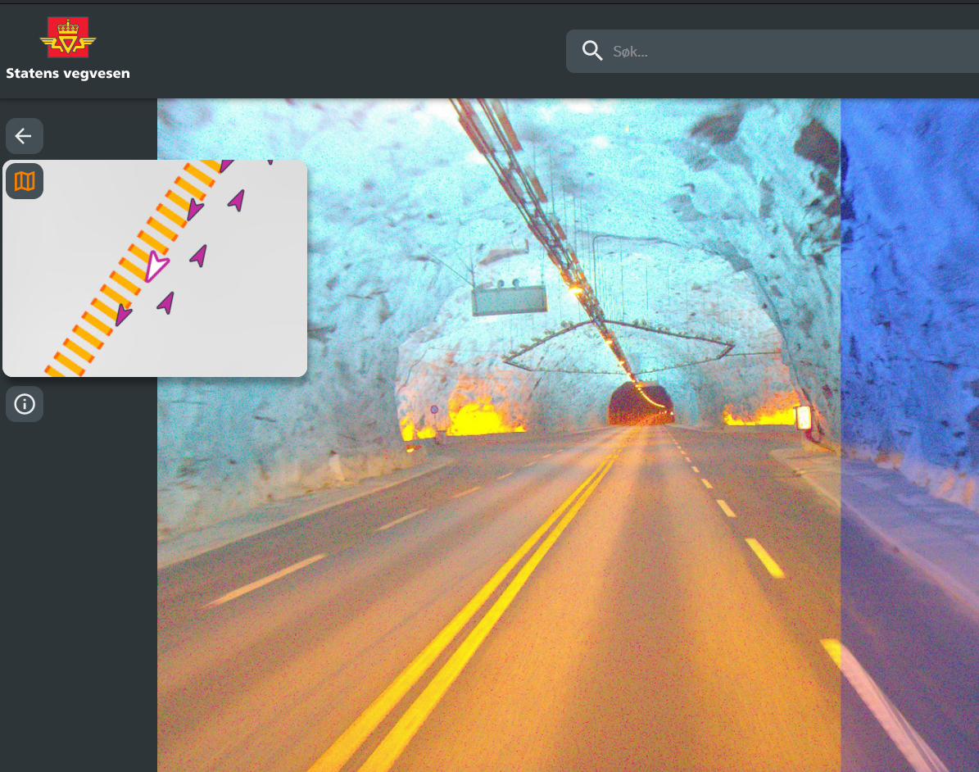Click the overhead hanging sign in tunnel photo
This screenshot has width=979, height=772.
509,301
